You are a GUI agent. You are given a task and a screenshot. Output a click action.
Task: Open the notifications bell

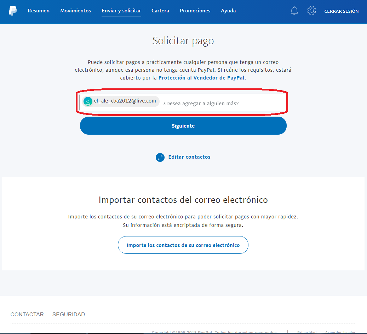click(294, 11)
